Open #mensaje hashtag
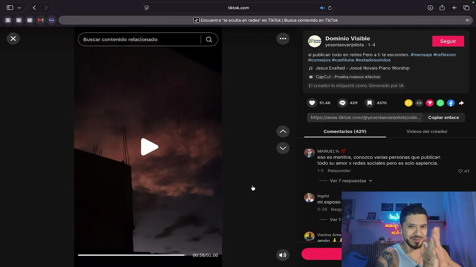Image resolution: width=476 pixels, height=267 pixels. [x=421, y=55]
